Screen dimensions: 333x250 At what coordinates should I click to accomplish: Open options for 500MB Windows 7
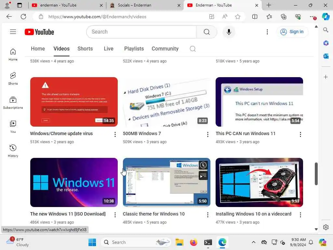click(x=208, y=134)
